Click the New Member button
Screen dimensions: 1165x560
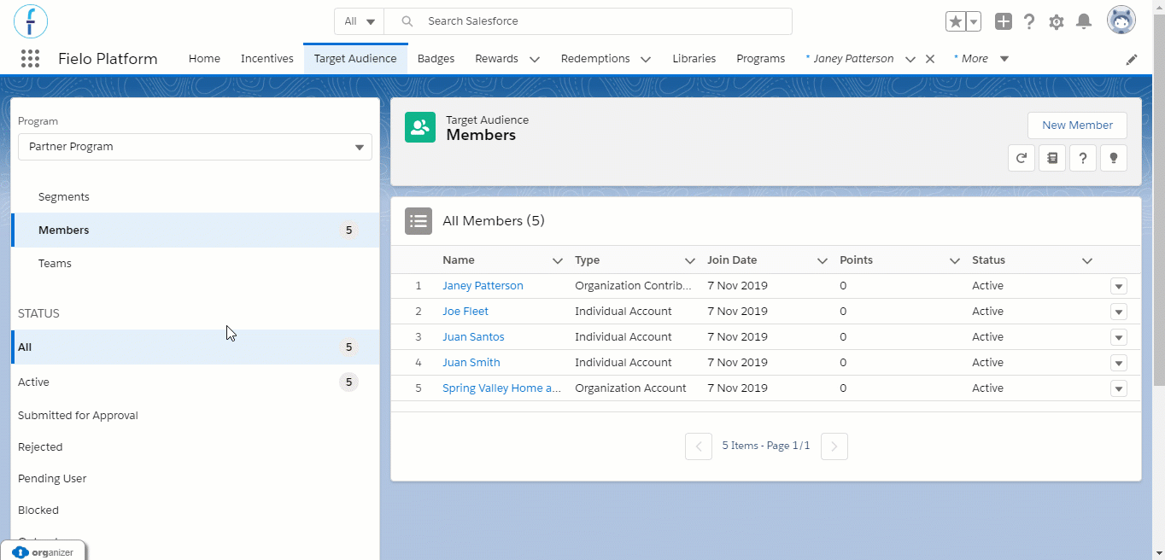tap(1077, 125)
